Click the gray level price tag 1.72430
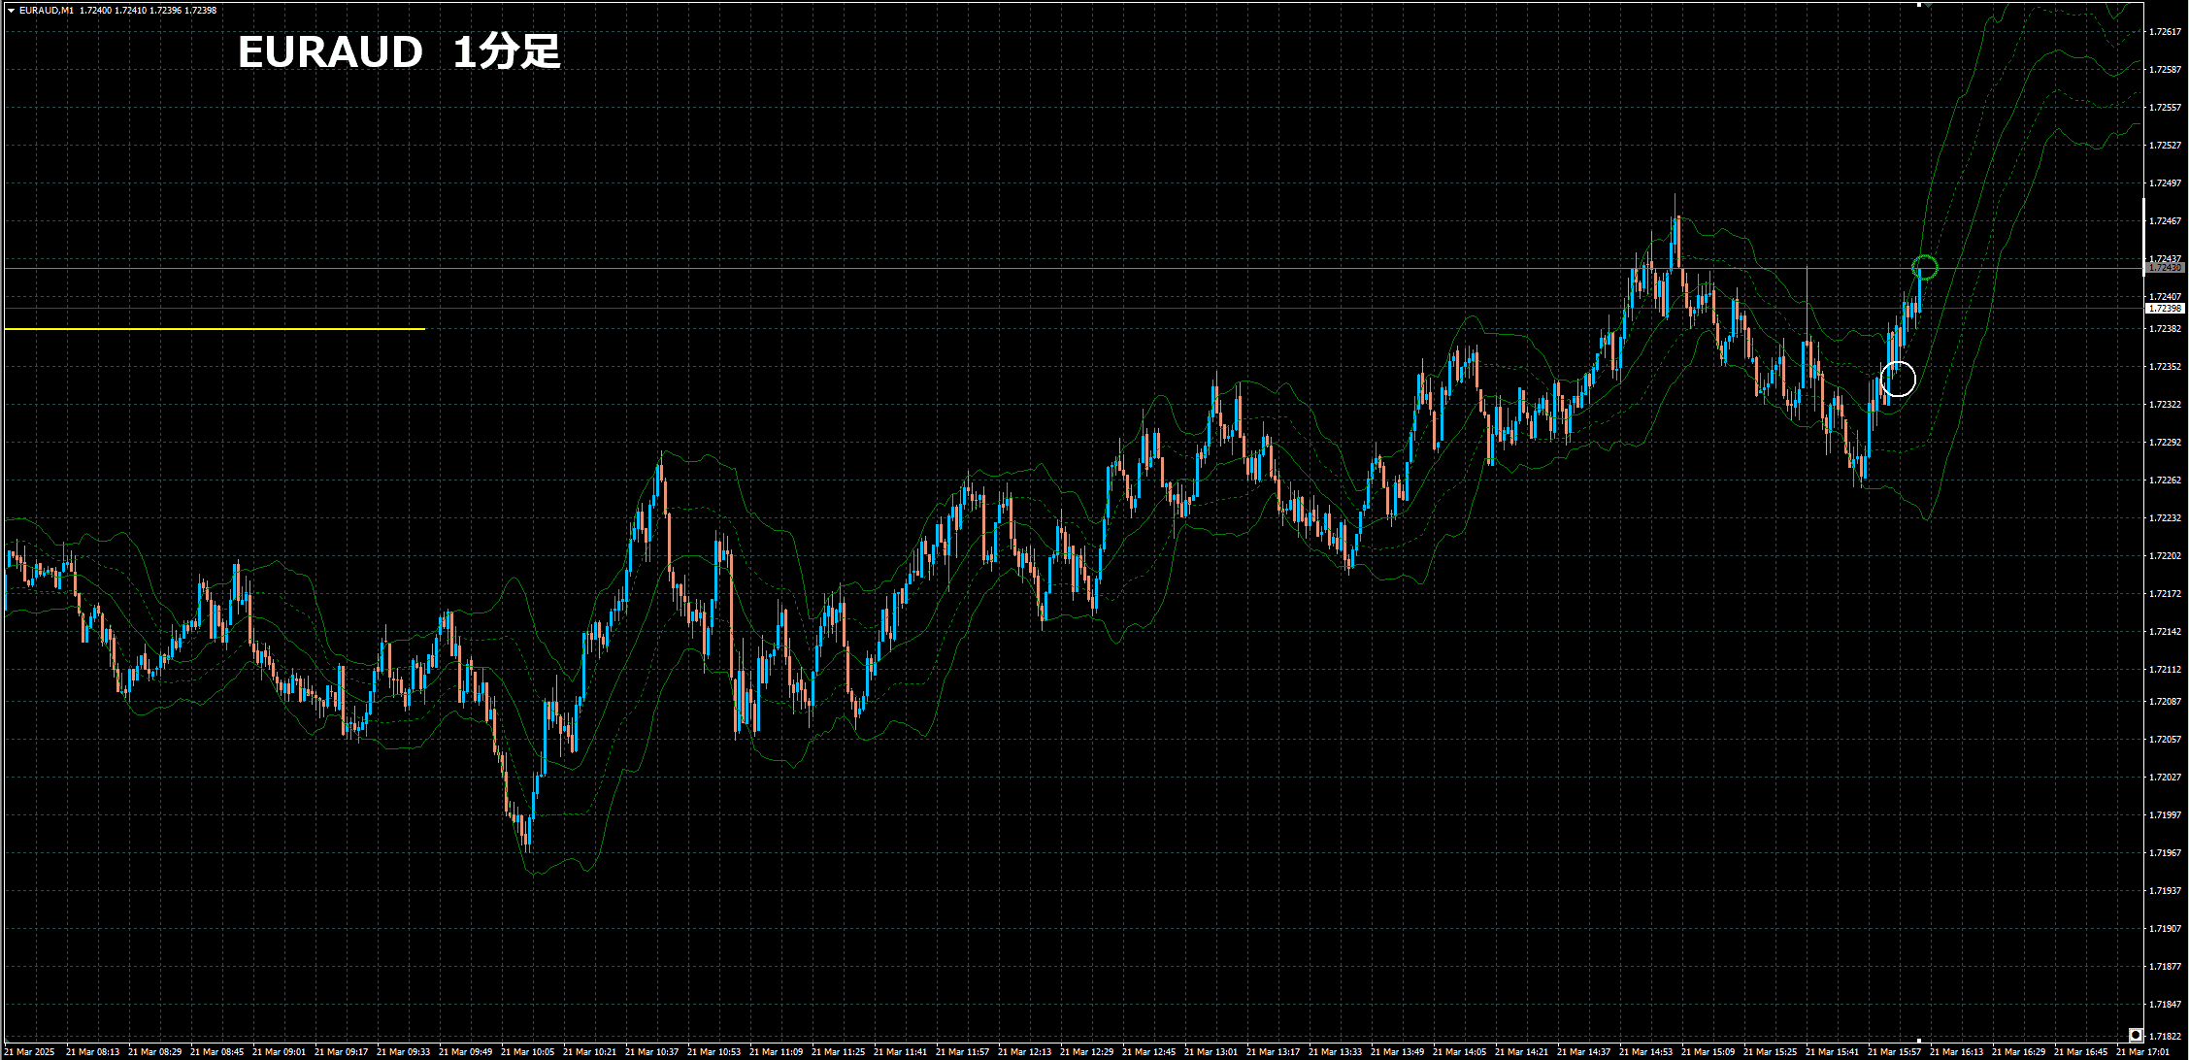The image size is (2189, 1060). 2164,267
